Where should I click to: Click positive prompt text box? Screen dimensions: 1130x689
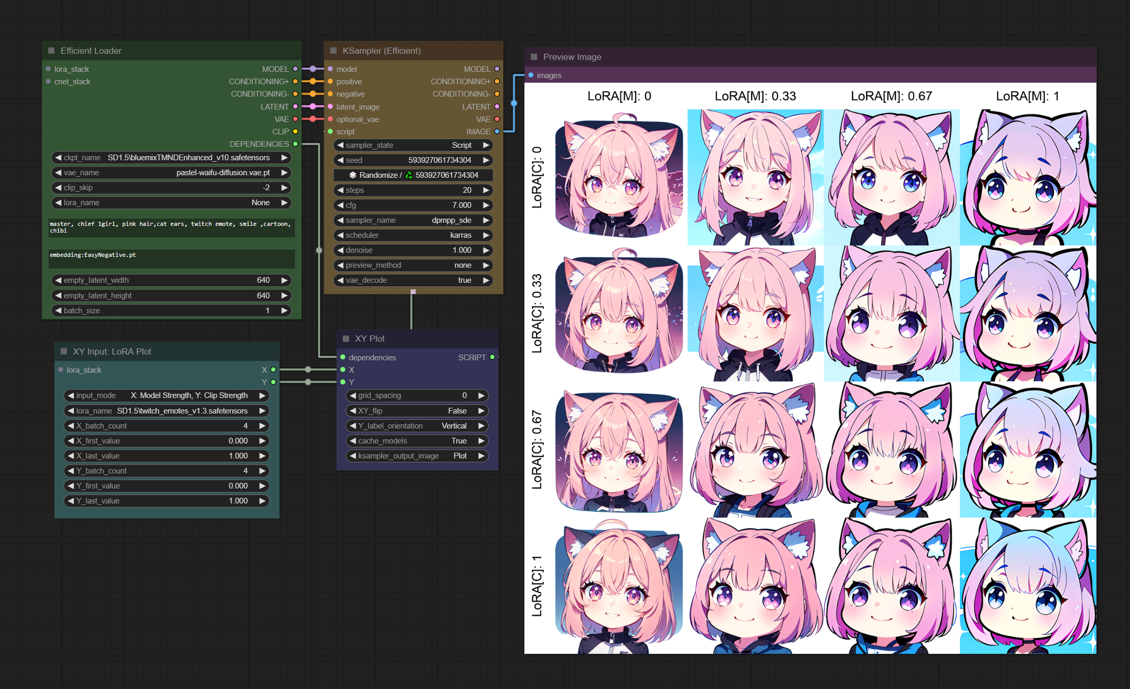[171, 227]
